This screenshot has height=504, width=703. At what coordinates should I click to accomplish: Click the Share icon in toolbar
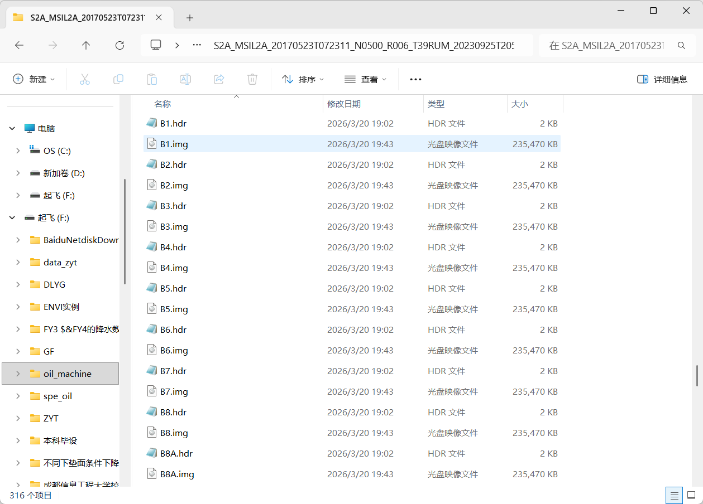tap(219, 79)
